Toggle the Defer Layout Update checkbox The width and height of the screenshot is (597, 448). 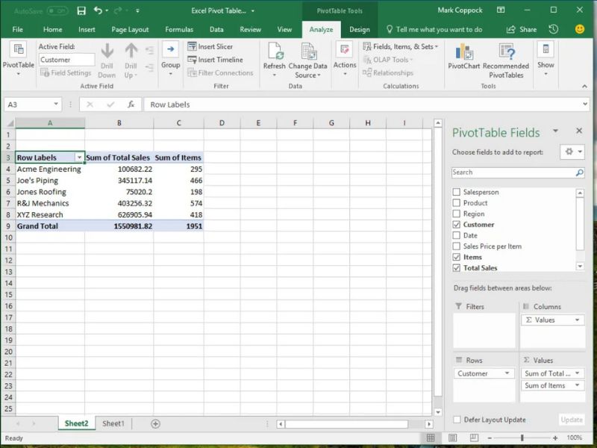click(x=457, y=420)
